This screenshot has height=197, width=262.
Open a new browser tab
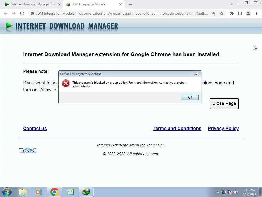point(130,4)
